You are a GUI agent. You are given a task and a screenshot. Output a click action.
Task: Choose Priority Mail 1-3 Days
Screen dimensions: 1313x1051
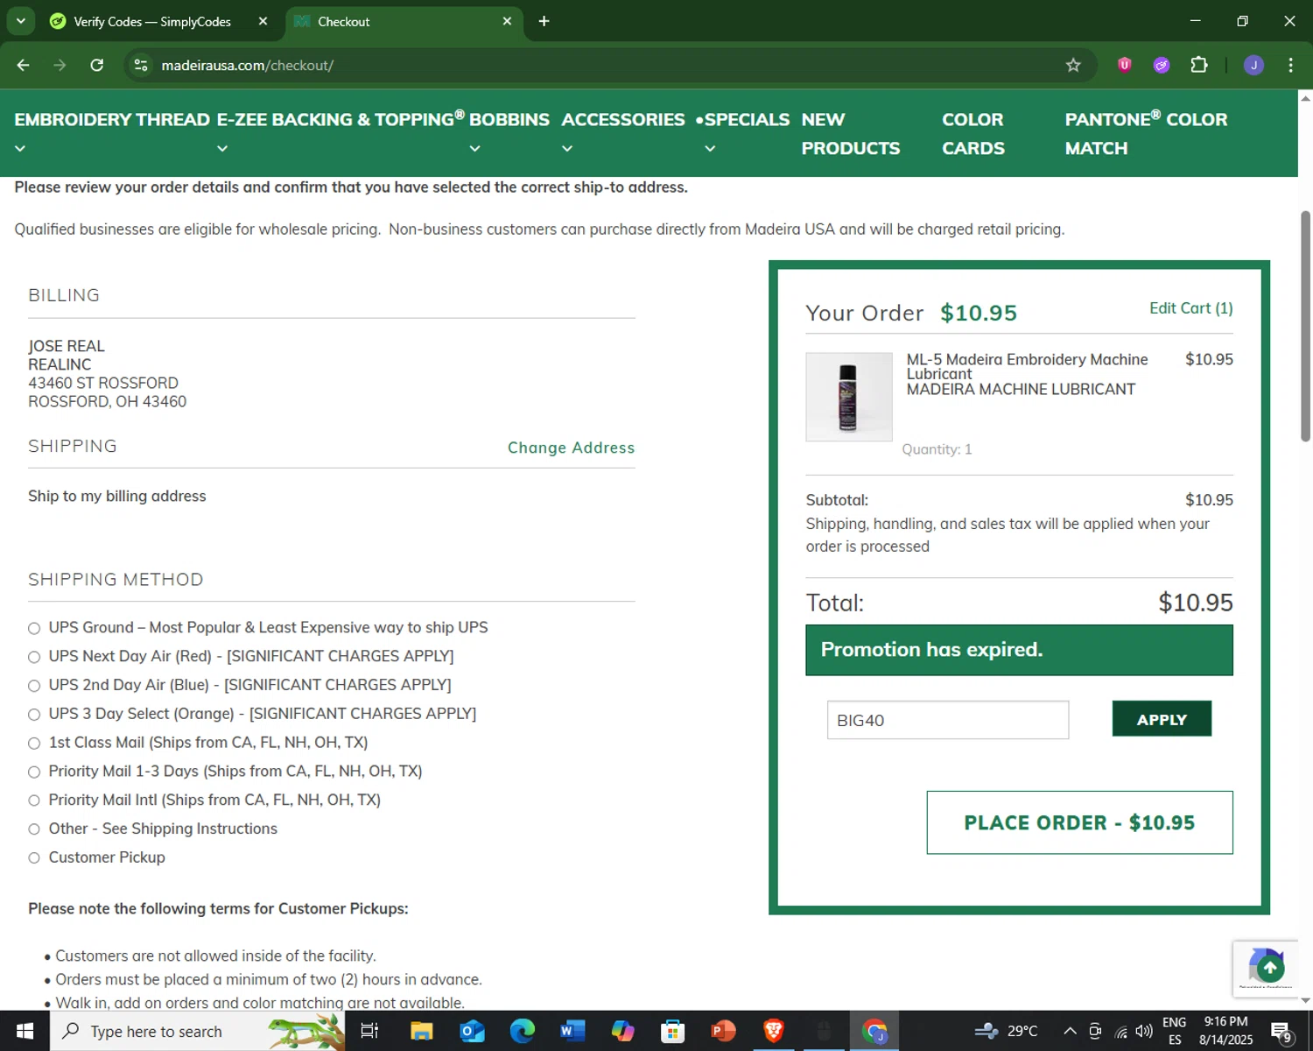click(x=34, y=772)
